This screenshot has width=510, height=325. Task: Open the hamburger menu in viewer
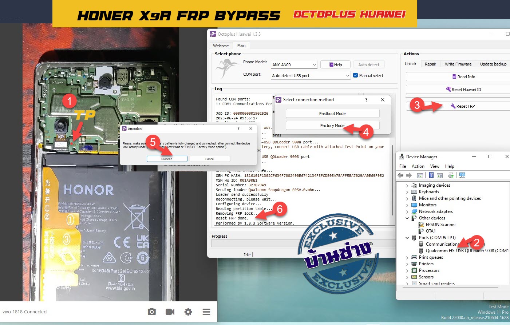pos(206,312)
